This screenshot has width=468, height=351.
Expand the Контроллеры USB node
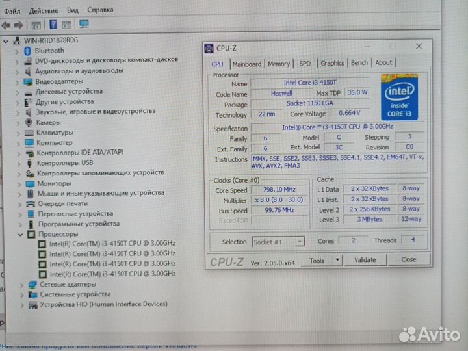point(19,164)
